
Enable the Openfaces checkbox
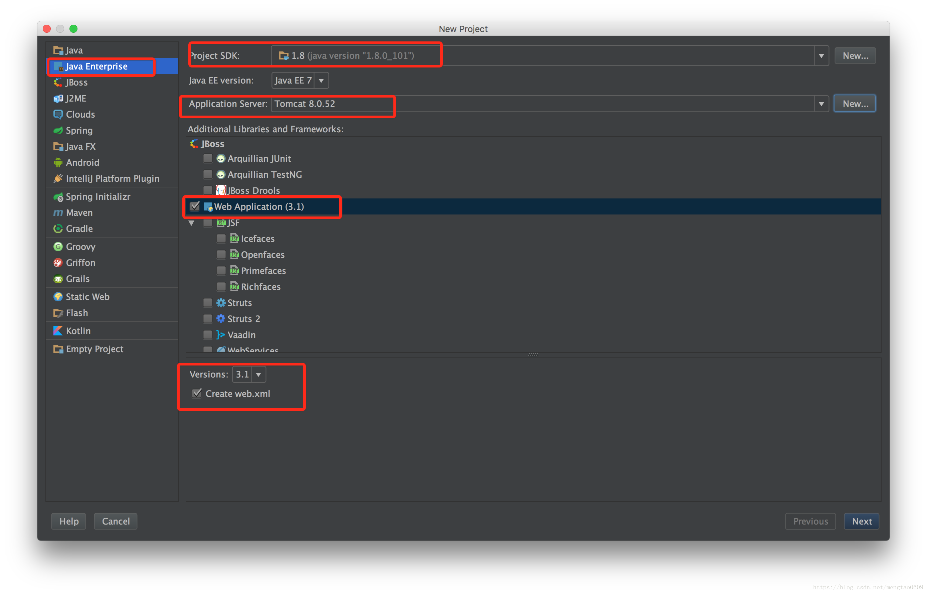tap(221, 255)
